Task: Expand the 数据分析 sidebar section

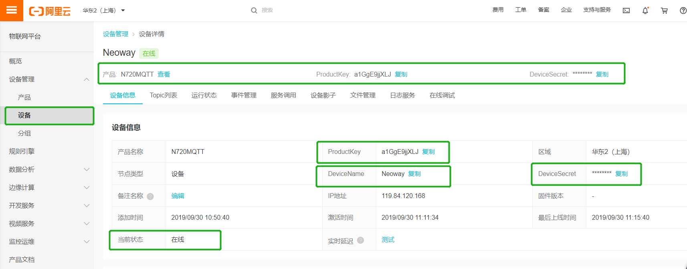Action: [x=87, y=170]
